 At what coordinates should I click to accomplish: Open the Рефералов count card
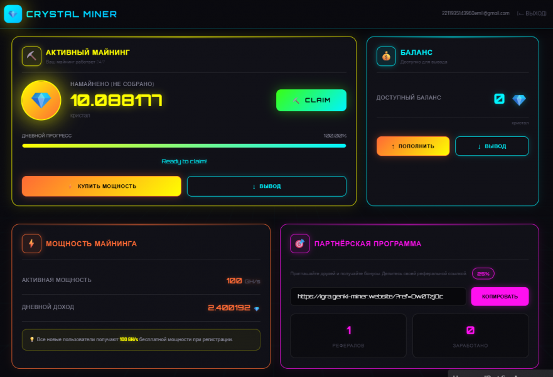348,336
